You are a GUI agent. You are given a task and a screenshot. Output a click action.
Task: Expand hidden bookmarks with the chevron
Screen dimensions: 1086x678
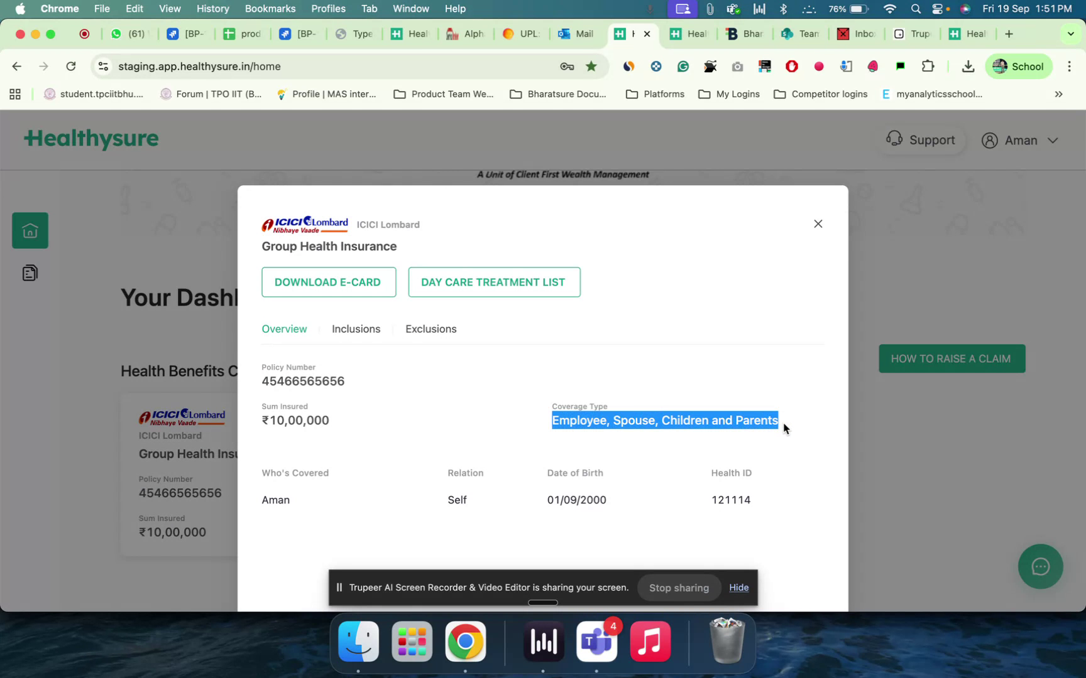[1058, 94]
